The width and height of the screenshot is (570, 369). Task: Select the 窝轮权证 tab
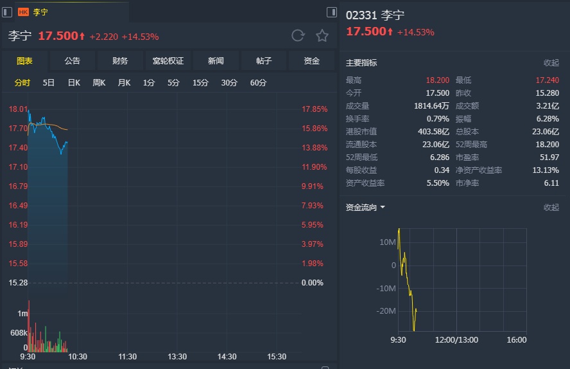(x=168, y=61)
